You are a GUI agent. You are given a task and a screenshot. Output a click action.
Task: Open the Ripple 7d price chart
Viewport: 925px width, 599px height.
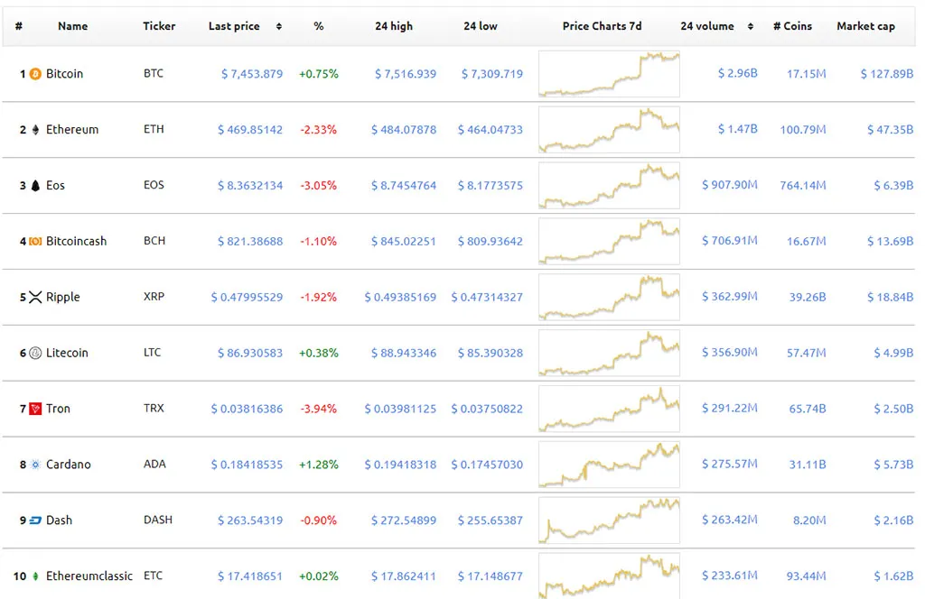tap(609, 297)
